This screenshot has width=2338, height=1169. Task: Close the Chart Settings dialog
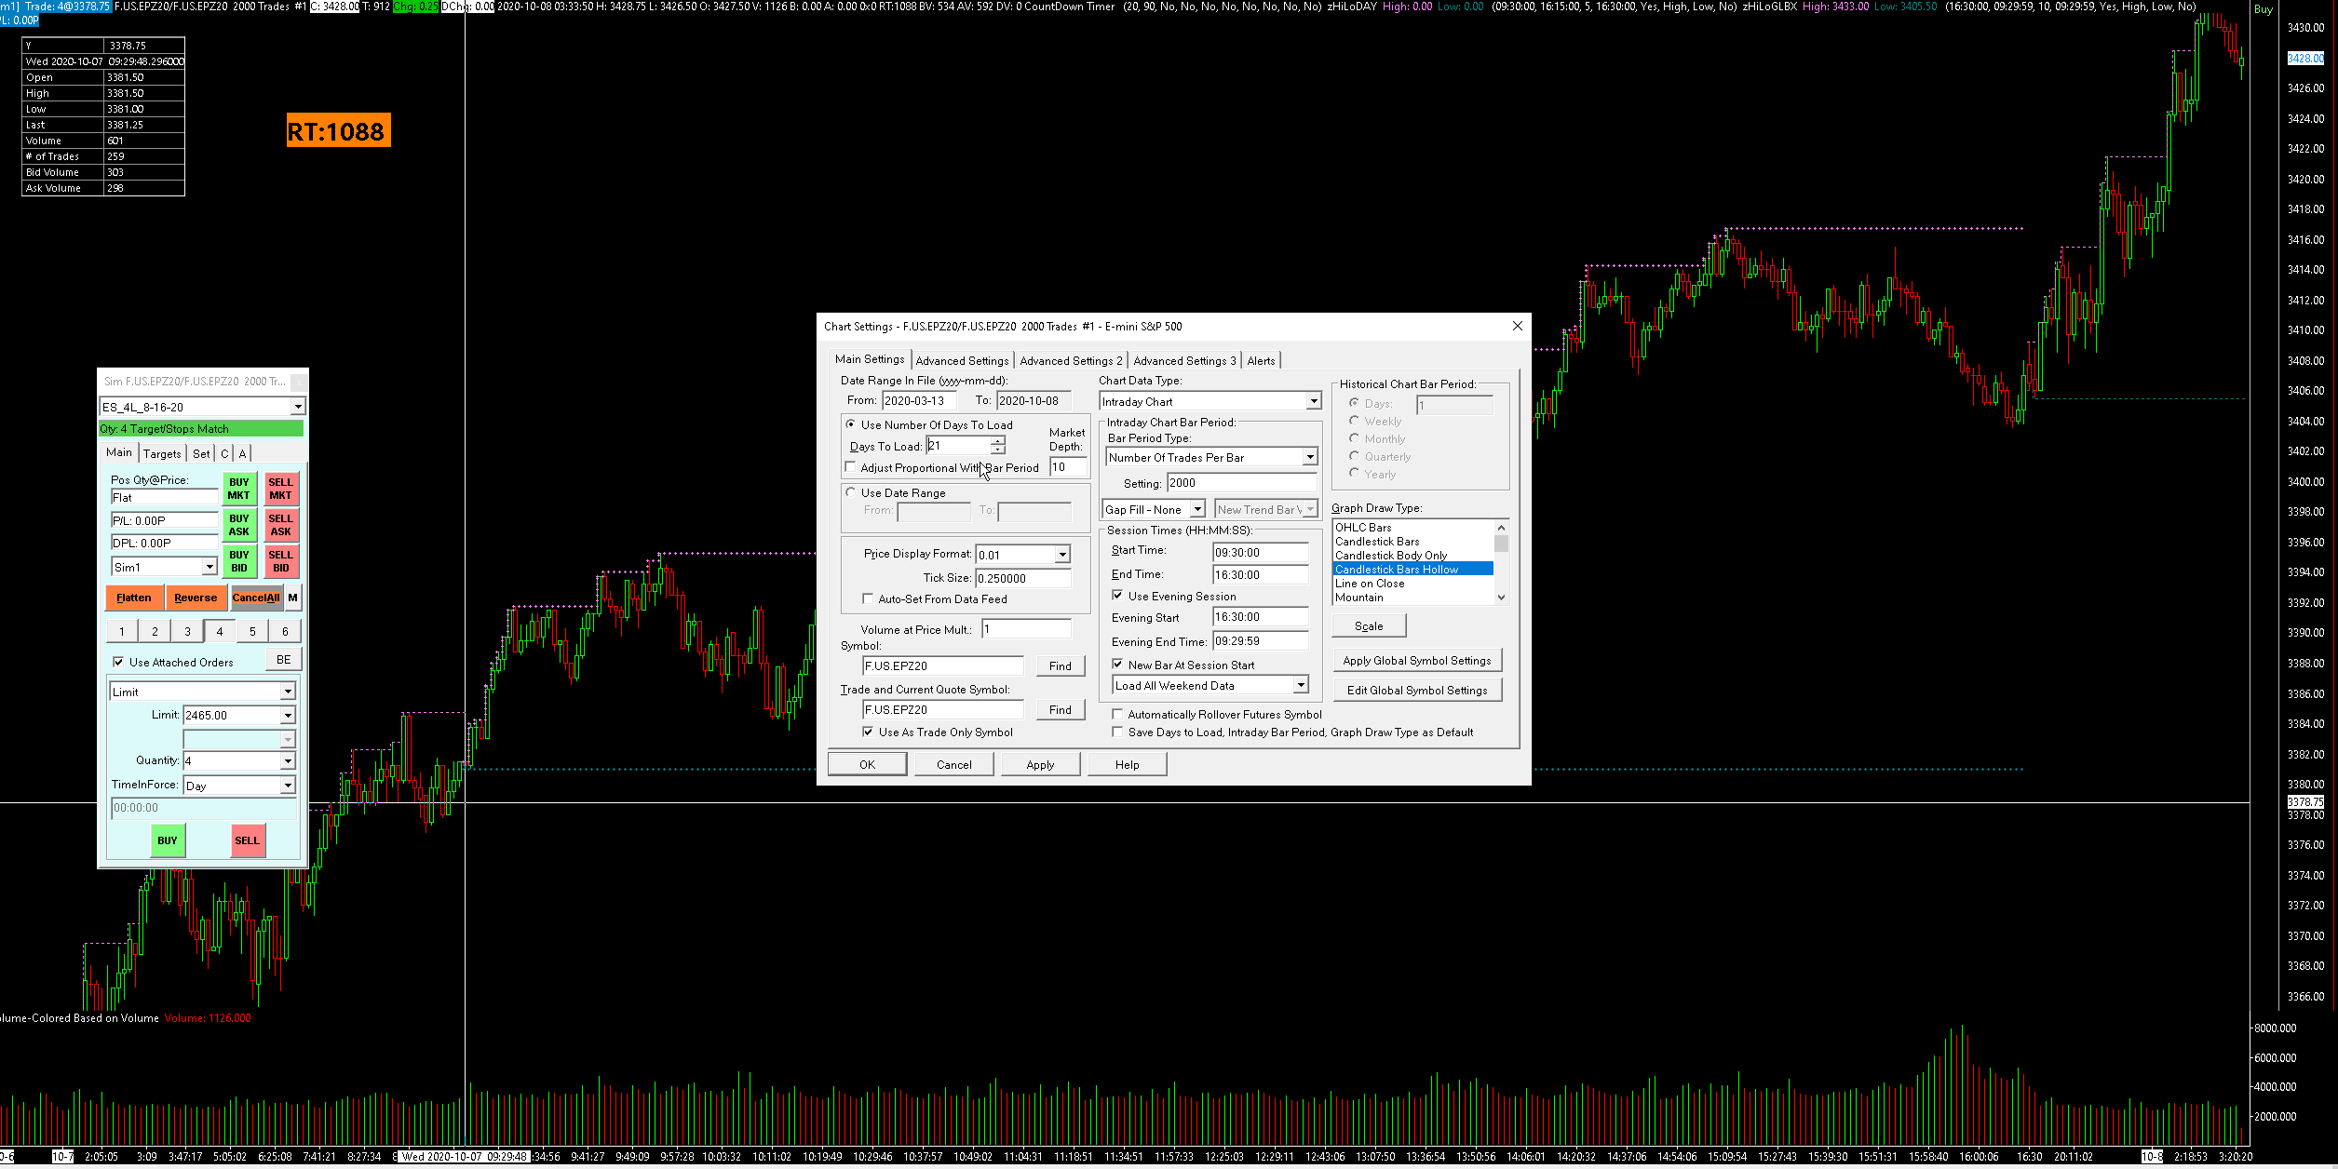pyautogui.click(x=1517, y=326)
